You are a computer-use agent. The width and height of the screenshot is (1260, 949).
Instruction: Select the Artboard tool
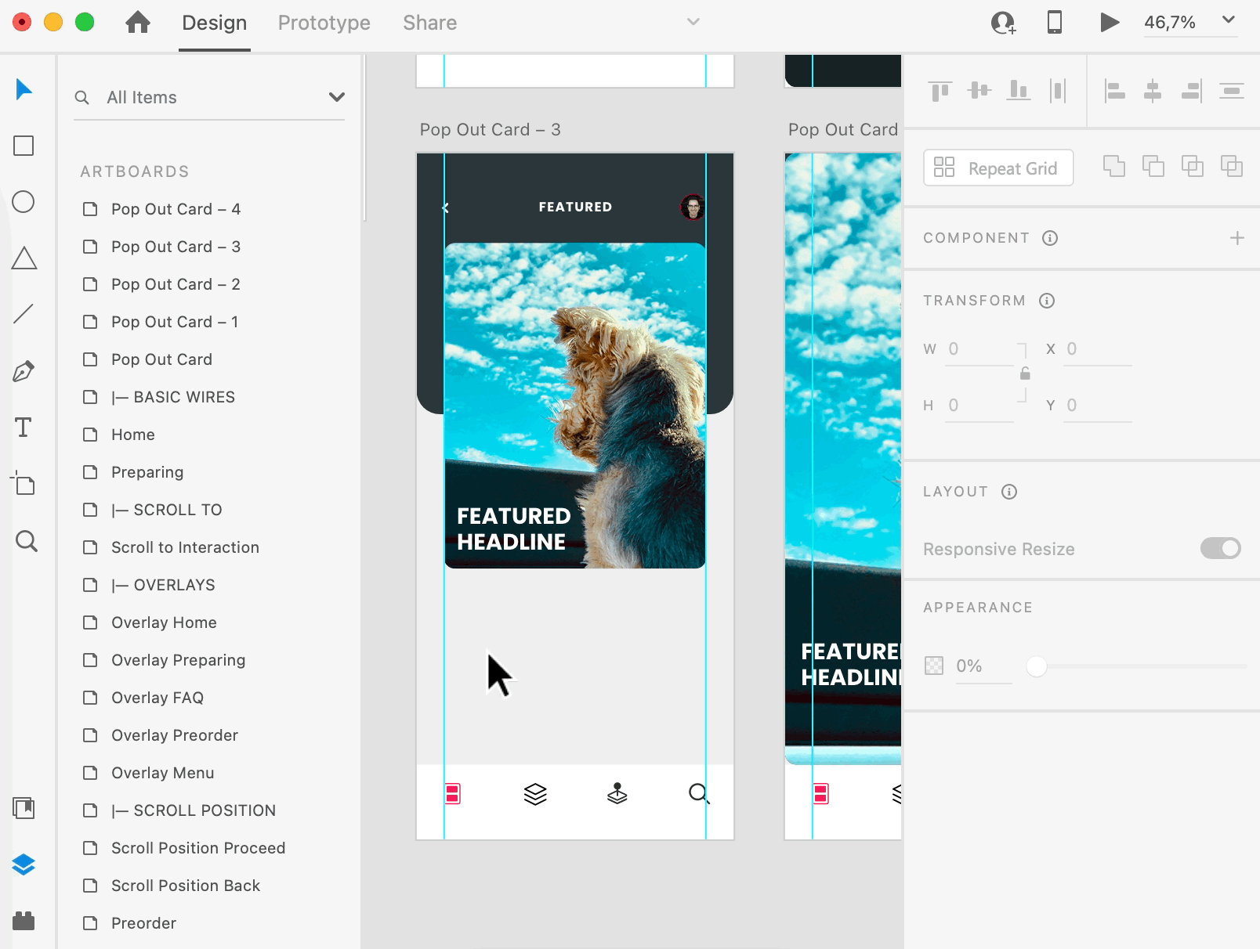[x=24, y=484]
